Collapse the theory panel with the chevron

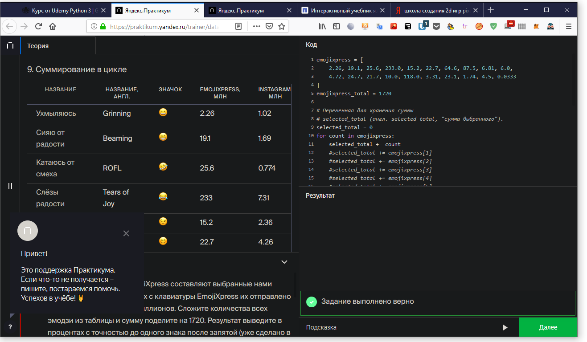[284, 262]
